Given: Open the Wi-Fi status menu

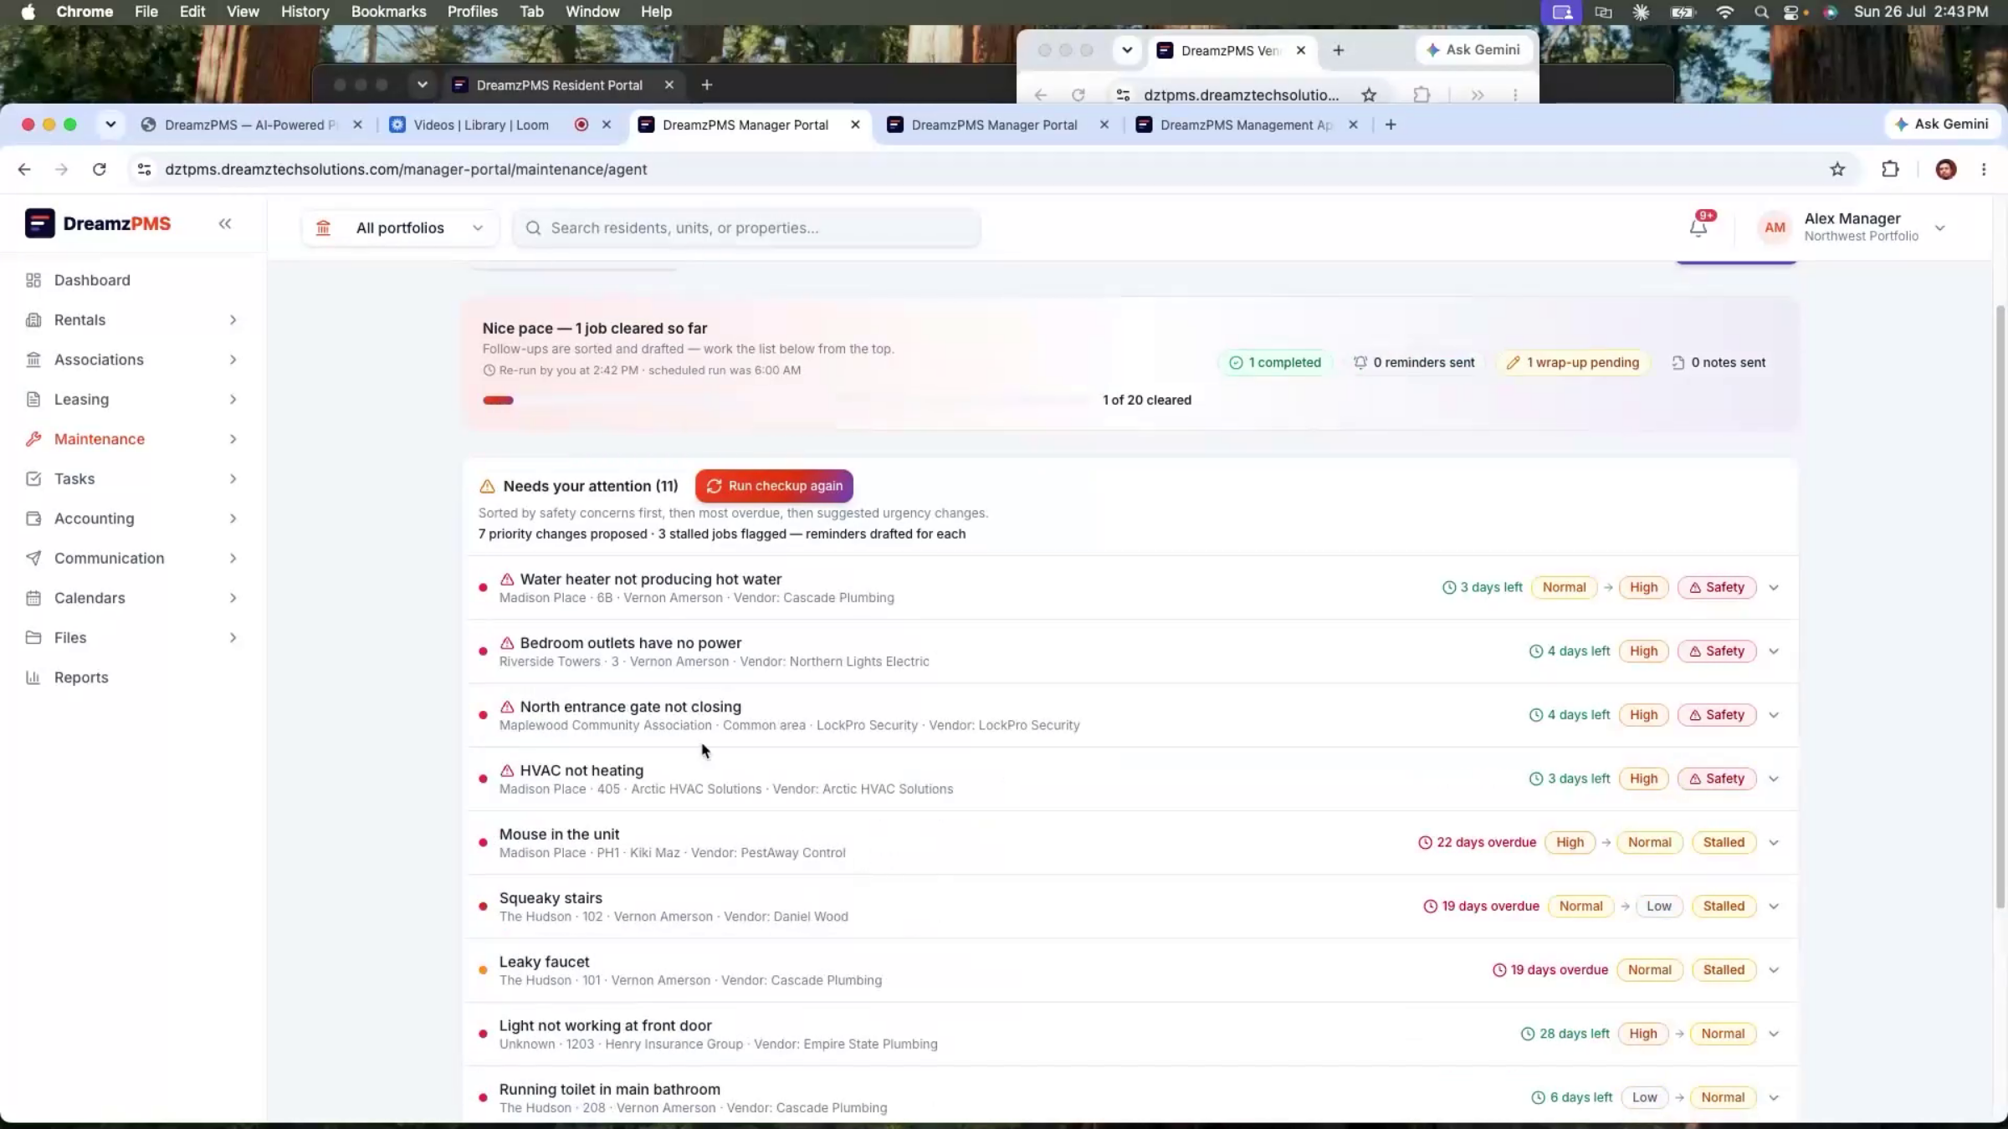Looking at the screenshot, I should (1724, 12).
